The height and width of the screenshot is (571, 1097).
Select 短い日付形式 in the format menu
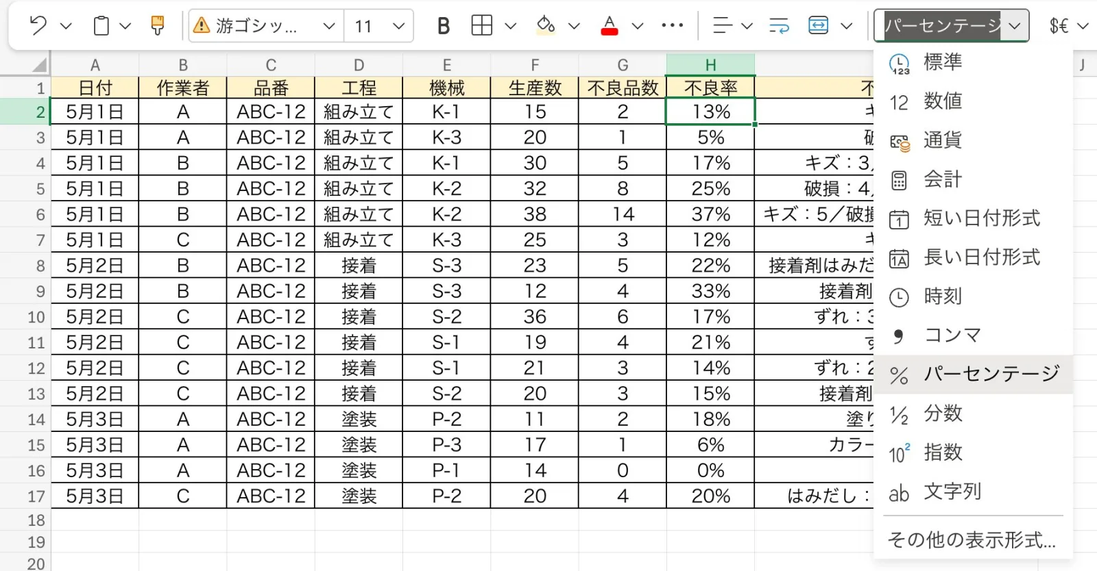pyautogui.click(x=981, y=218)
